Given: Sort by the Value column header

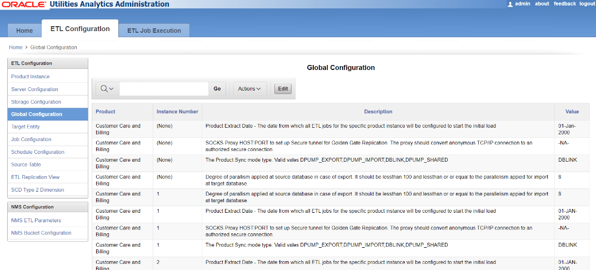Looking at the screenshot, I should pos(572,112).
